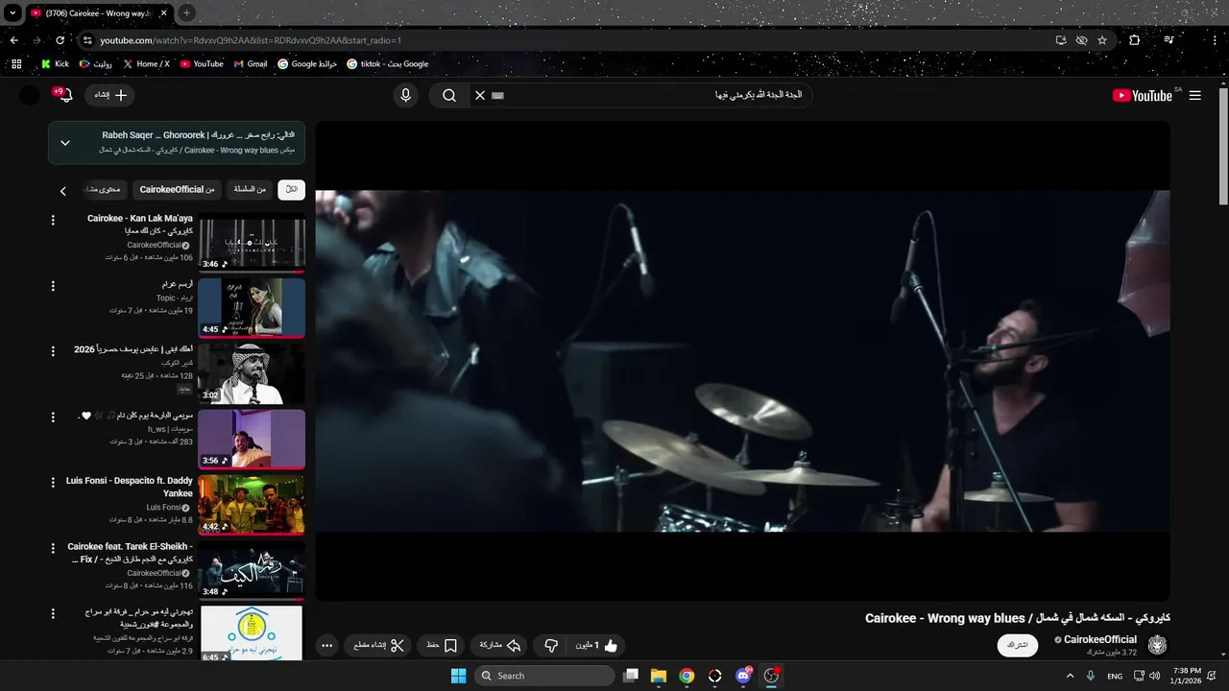
Task: Open the notifications bell showing 9+
Action: point(64,95)
